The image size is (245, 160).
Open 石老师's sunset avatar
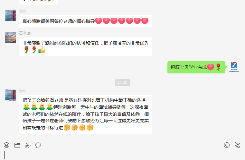[11, 38]
